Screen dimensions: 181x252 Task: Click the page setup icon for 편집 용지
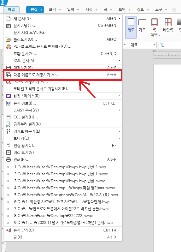coord(8,146)
